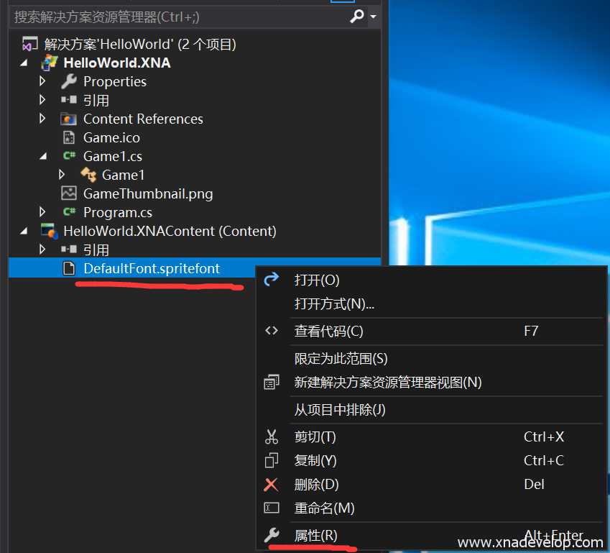Click the Game1 class icon
The width and height of the screenshot is (610, 553).
(88, 175)
